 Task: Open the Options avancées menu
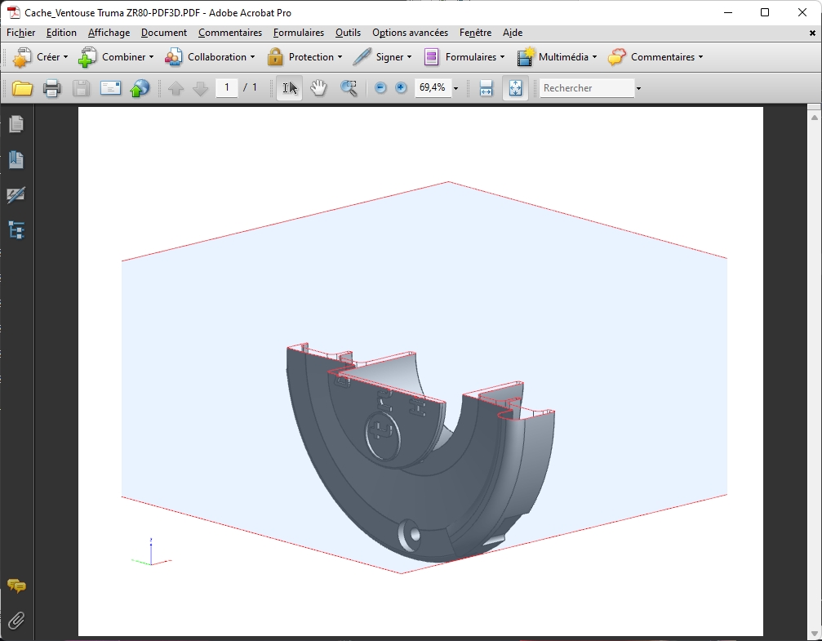[410, 33]
